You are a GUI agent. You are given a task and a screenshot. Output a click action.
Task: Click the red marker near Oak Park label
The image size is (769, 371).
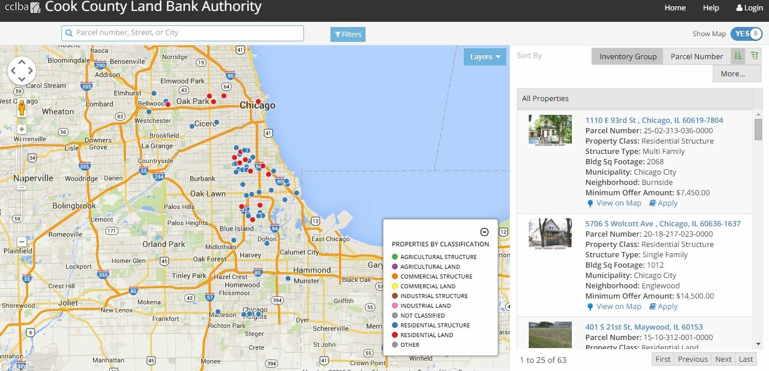(x=213, y=102)
